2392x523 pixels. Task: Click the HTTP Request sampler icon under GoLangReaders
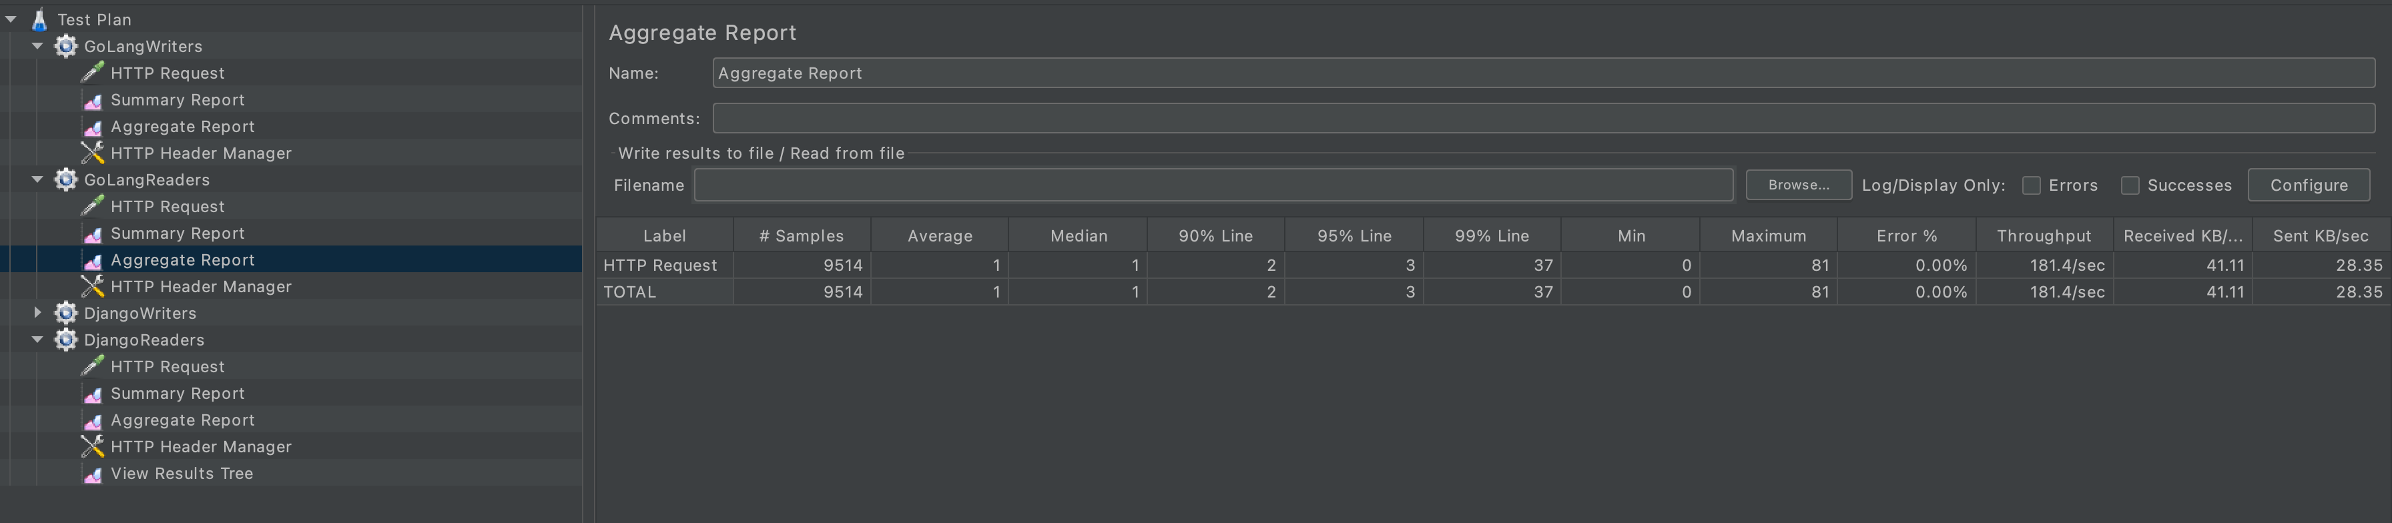pyautogui.click(x=92, y=206)
